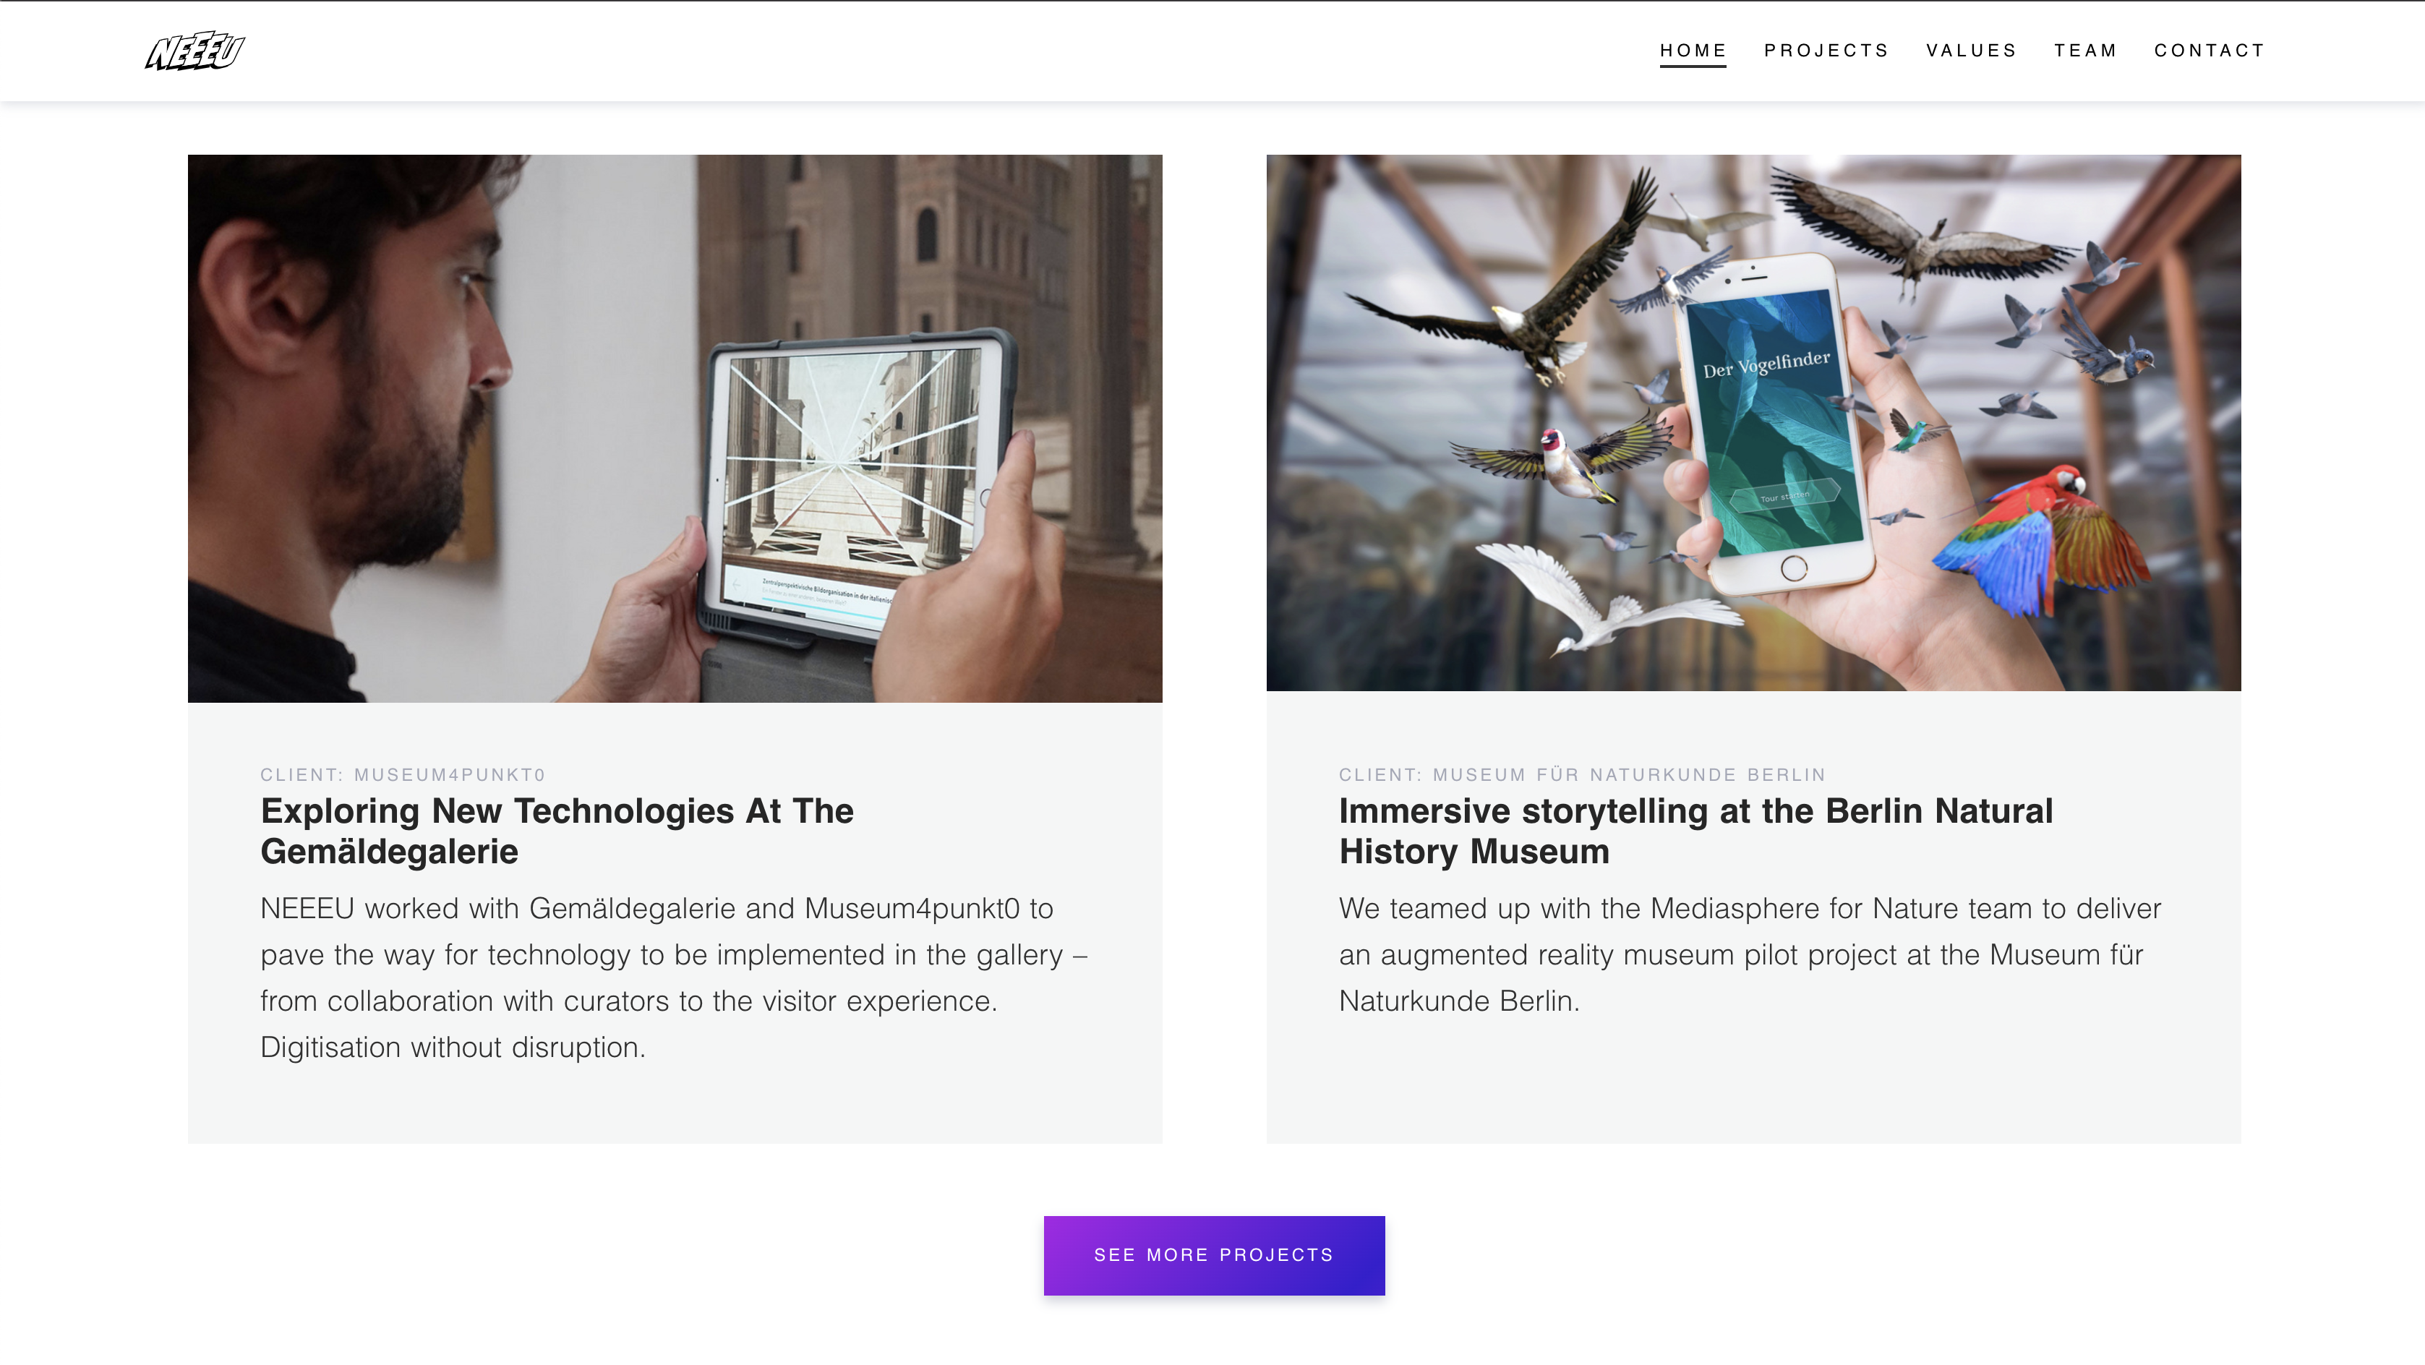Open the Projects menu item
2425x1365 pixels.
[1826, 51]
